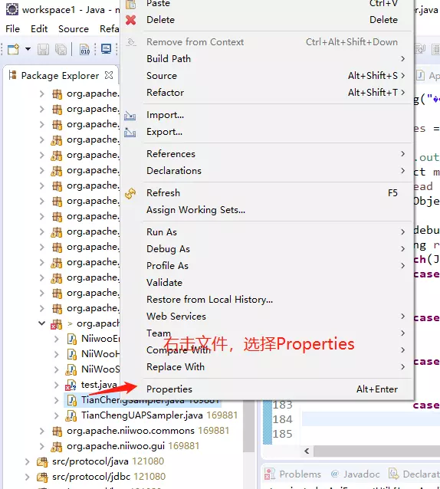Screen dimensions: 440x489
Task: Click the monitor icon in toolbar
Action: pos(107,49)
